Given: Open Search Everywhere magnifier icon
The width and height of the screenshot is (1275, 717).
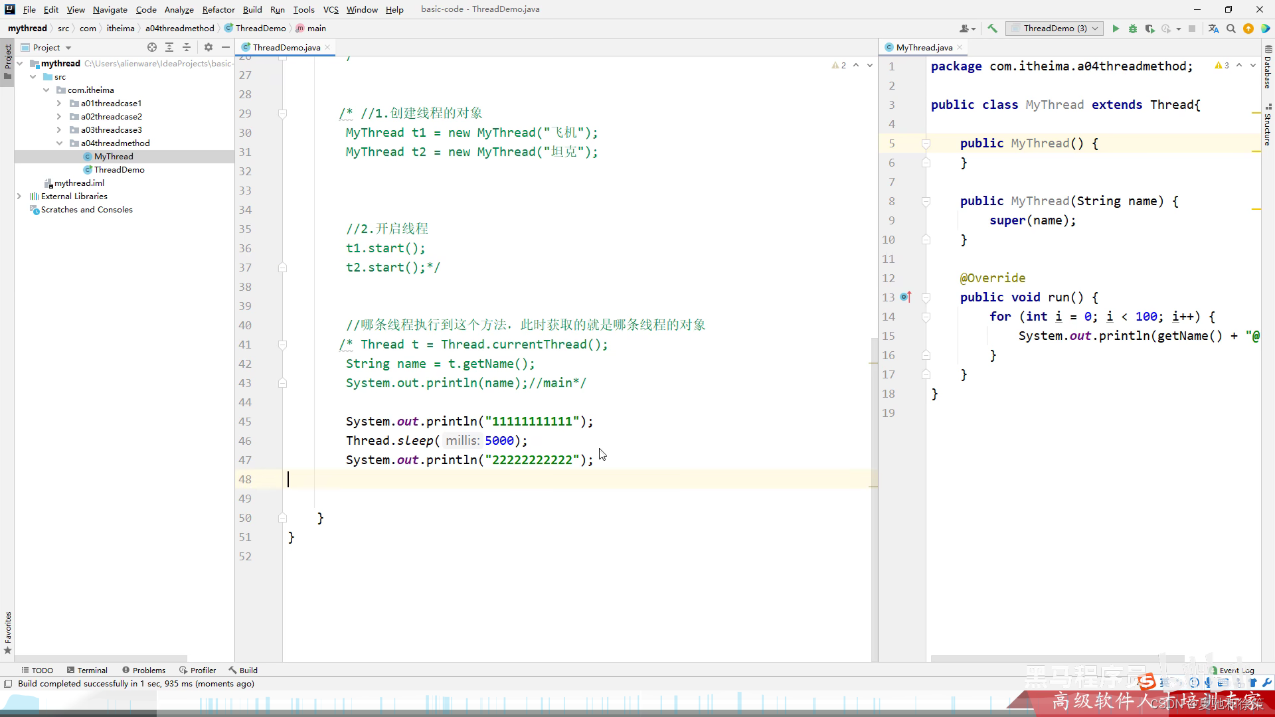Looking at the screenshot, I should point(1231,29).
